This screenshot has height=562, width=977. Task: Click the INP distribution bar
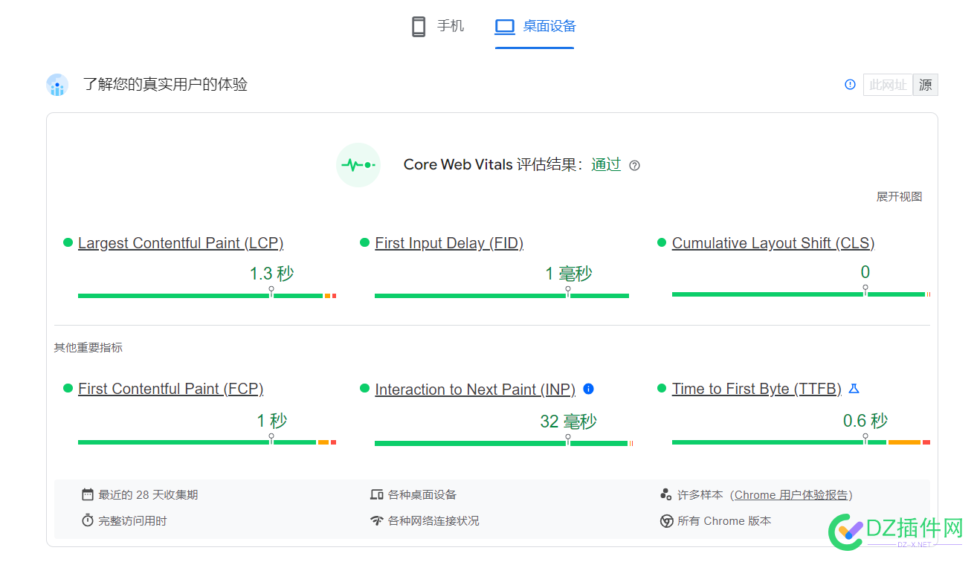click(x=503, y=444)
